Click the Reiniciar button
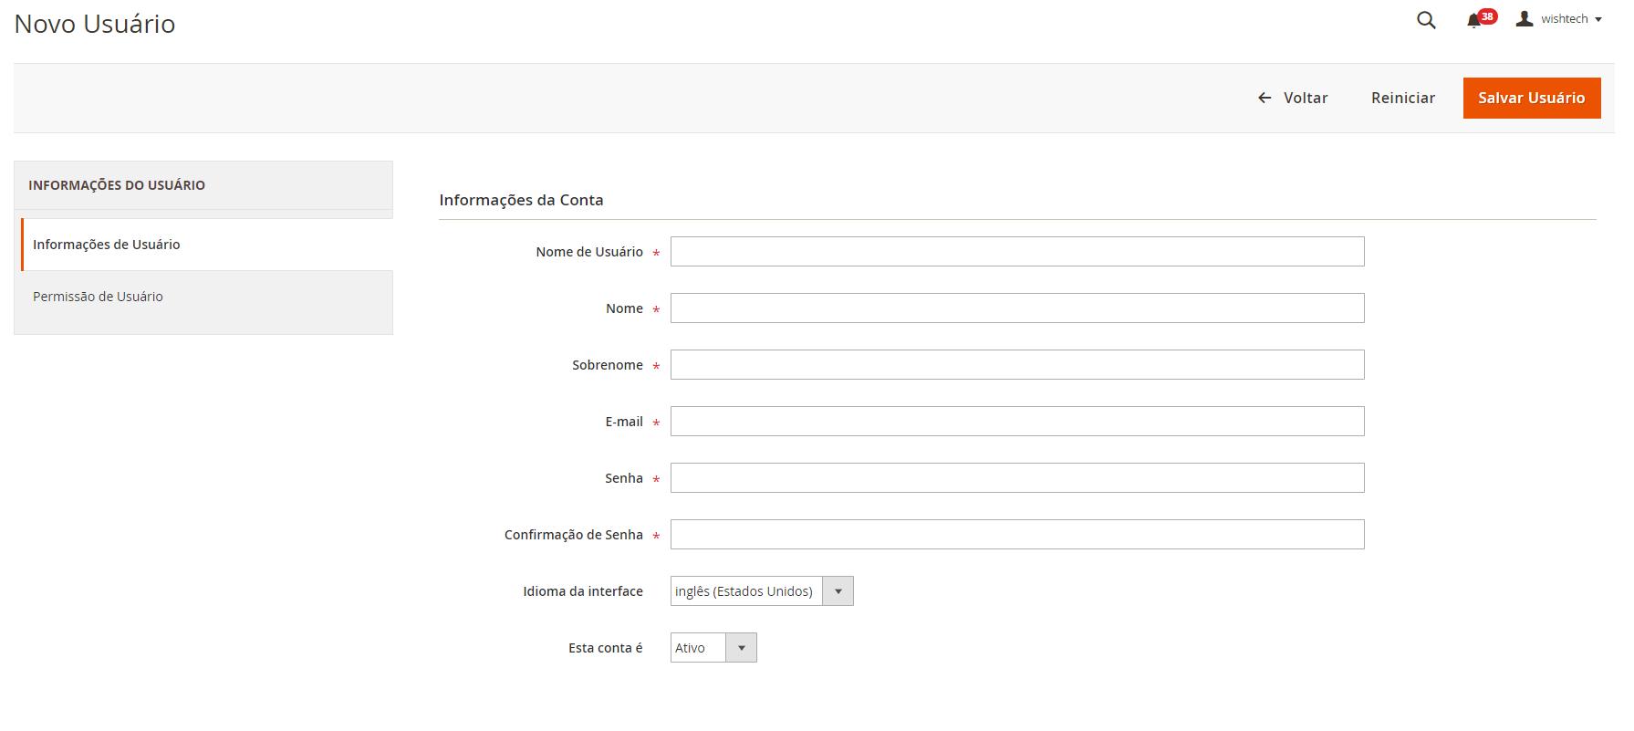The width and height of the screenshot is (1634, 731). point(1403,98)
